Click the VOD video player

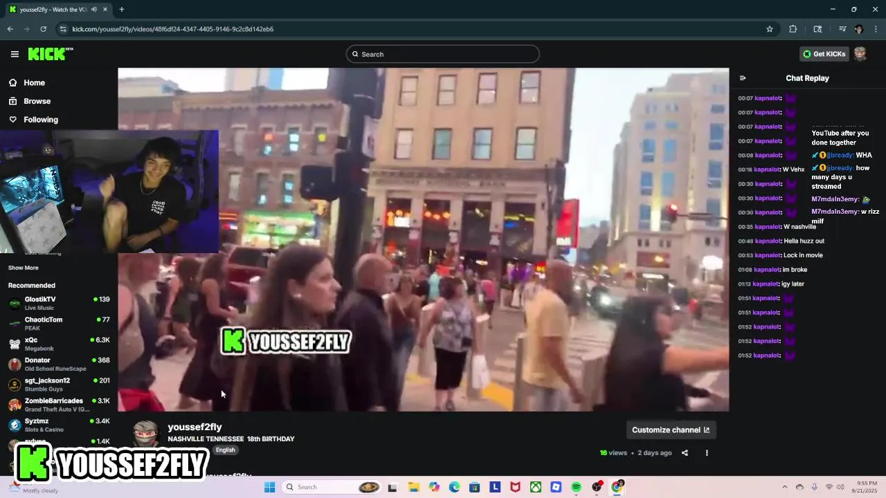(x=423, y=239)
